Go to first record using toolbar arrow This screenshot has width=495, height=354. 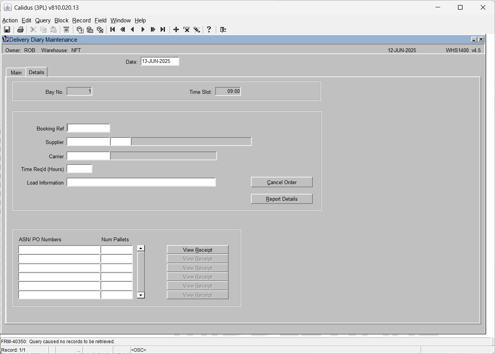click(x=113, y=30)
